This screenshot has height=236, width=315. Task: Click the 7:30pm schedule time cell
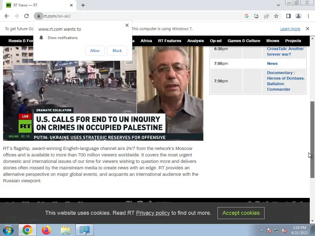pyautogui.click(x=226, y=81)
